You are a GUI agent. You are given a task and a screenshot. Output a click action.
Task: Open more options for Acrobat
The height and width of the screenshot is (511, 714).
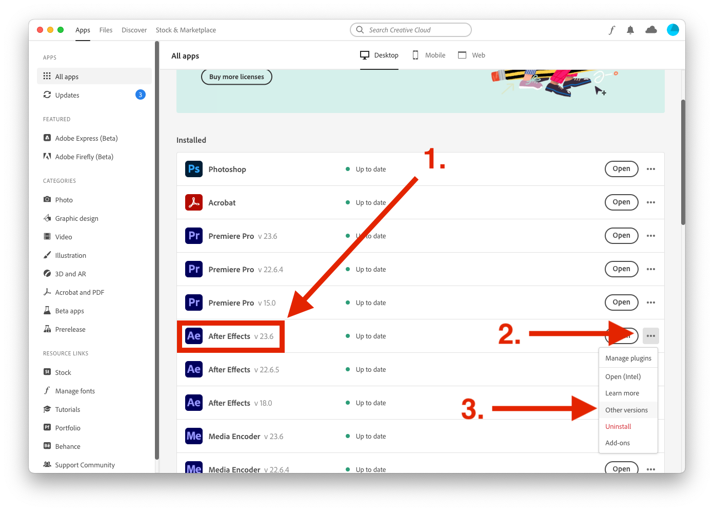pos(651,202)
